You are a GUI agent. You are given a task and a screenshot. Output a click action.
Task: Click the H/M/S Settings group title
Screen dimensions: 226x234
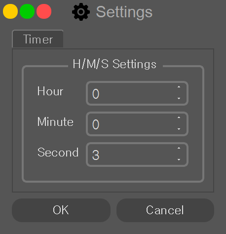(114, 64)
